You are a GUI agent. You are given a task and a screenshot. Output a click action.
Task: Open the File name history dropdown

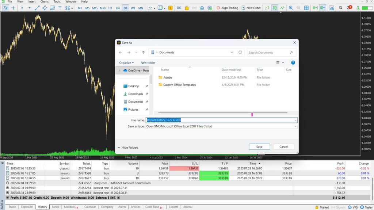click(295, 120)
